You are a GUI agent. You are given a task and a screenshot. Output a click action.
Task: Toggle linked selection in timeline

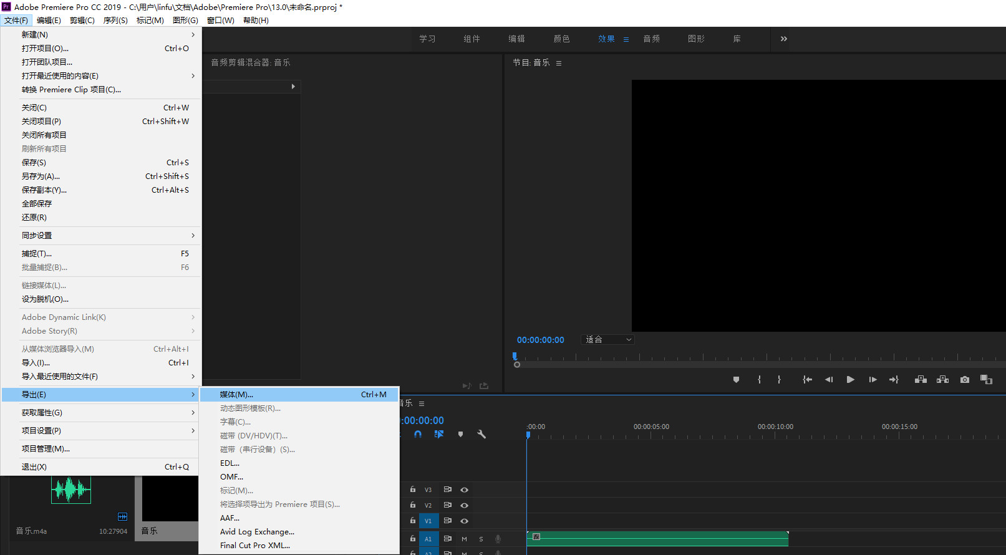click(439, 434)
